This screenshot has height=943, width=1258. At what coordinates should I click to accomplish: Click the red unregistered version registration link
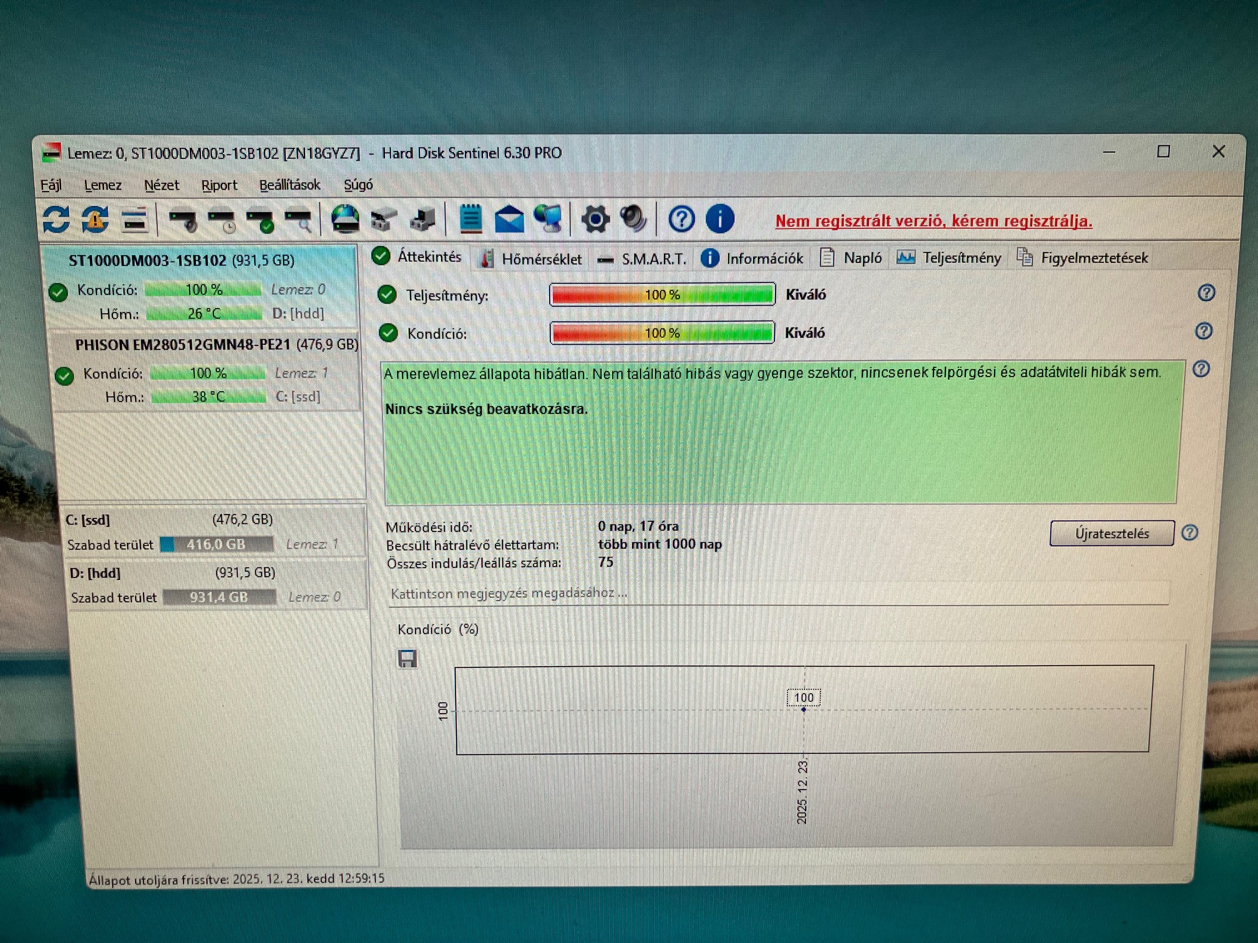tap(933, 221)
